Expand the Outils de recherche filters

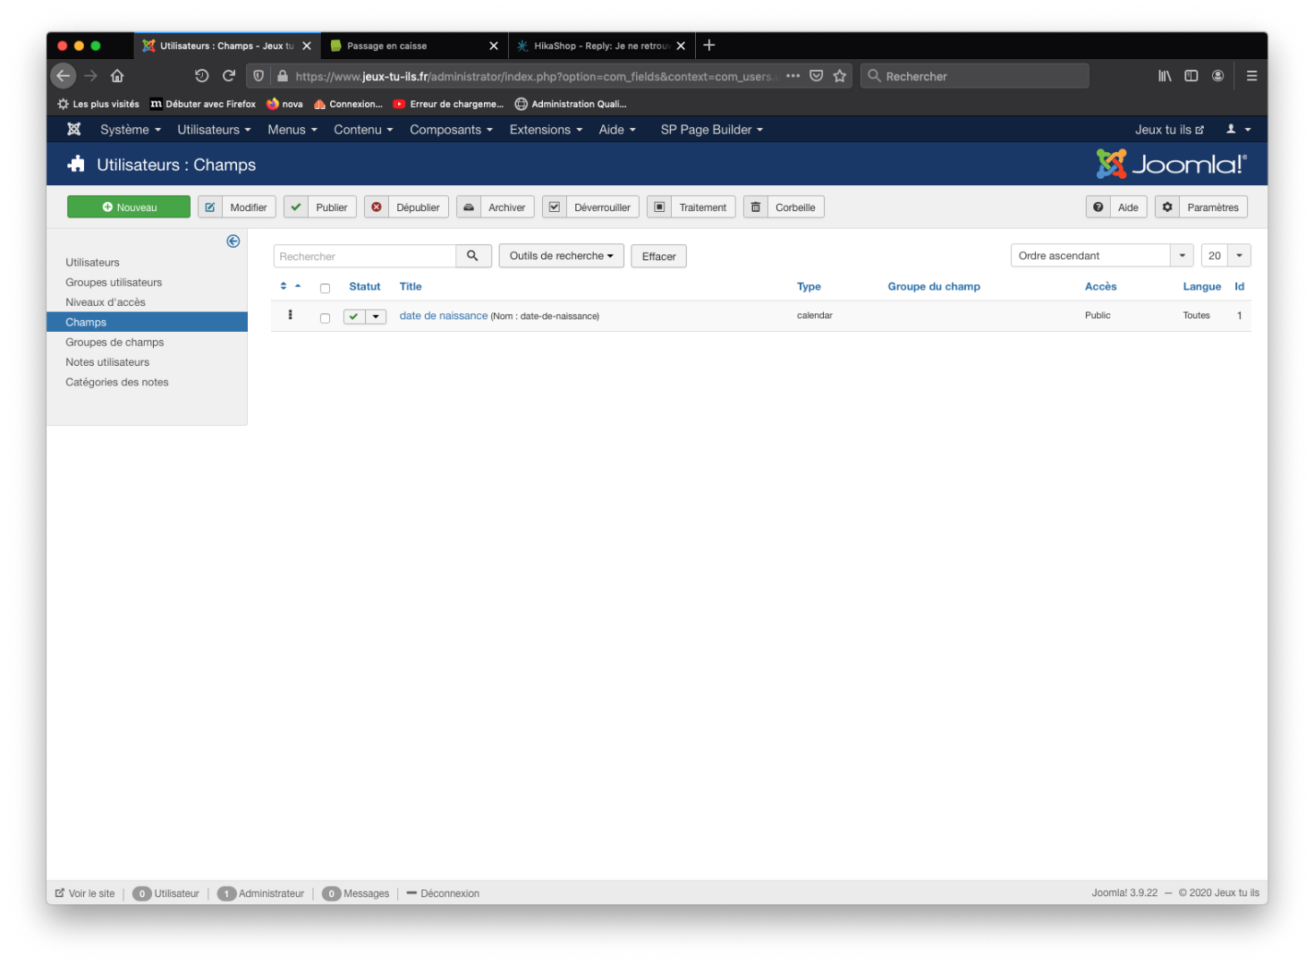pyautogui.click(x=561, y=256)
